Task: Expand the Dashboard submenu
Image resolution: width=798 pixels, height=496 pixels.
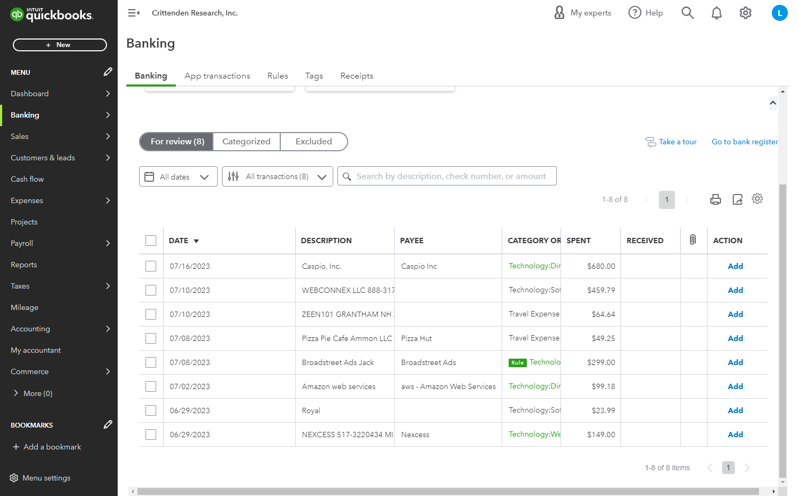Action: (108, 94)
